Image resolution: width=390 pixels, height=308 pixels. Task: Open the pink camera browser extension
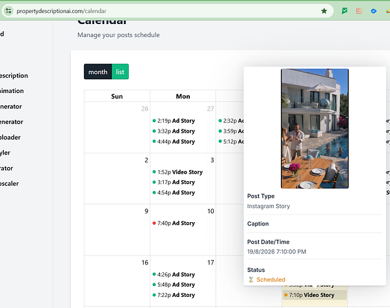359,10
